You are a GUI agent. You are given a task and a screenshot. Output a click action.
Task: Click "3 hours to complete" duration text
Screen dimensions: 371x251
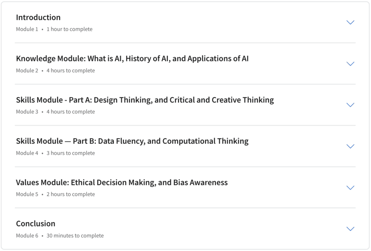tap(71, 153)
